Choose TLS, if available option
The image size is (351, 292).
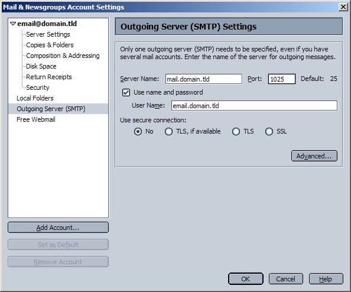point(168,131)
